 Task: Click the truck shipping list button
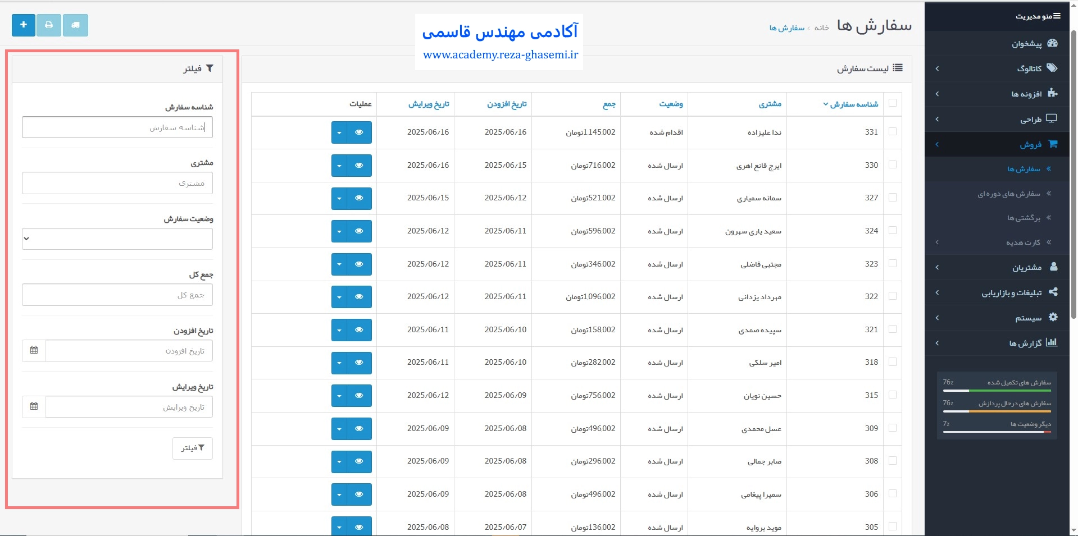point(75,25)
